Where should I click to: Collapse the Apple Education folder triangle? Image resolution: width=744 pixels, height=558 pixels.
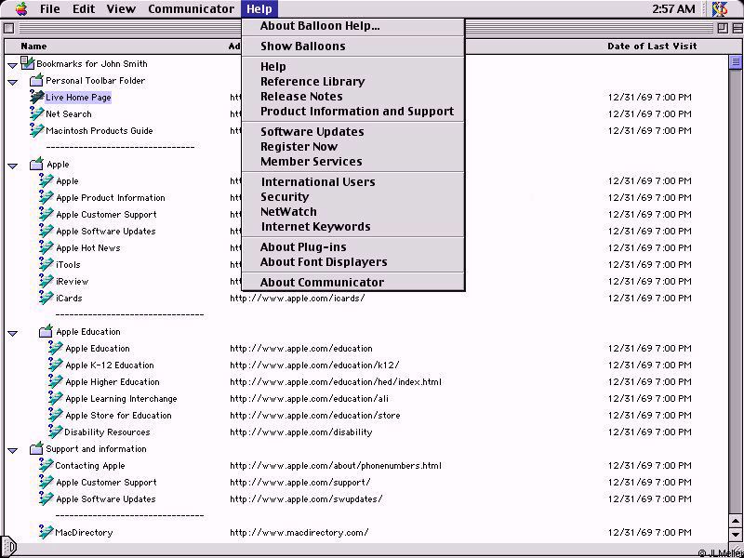point(12,333)
